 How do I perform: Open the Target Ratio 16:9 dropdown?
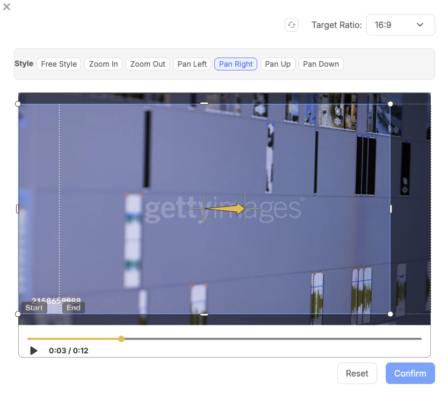tap(400, 25)
